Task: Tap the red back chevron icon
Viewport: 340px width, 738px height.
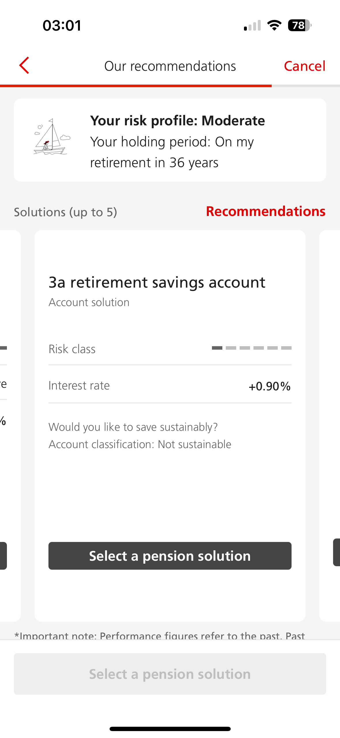Action: pyautogui.click(x=24, y=66)
